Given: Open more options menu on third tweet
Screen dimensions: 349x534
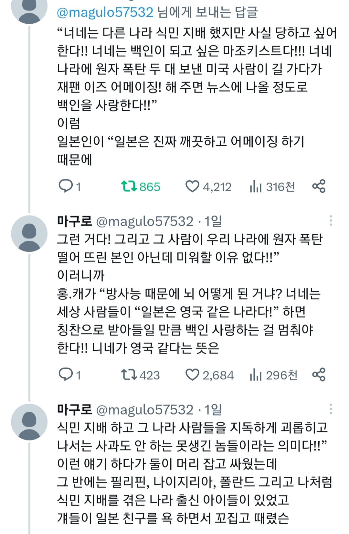Looking at the screenshot, I should click(x=331, y=409).
